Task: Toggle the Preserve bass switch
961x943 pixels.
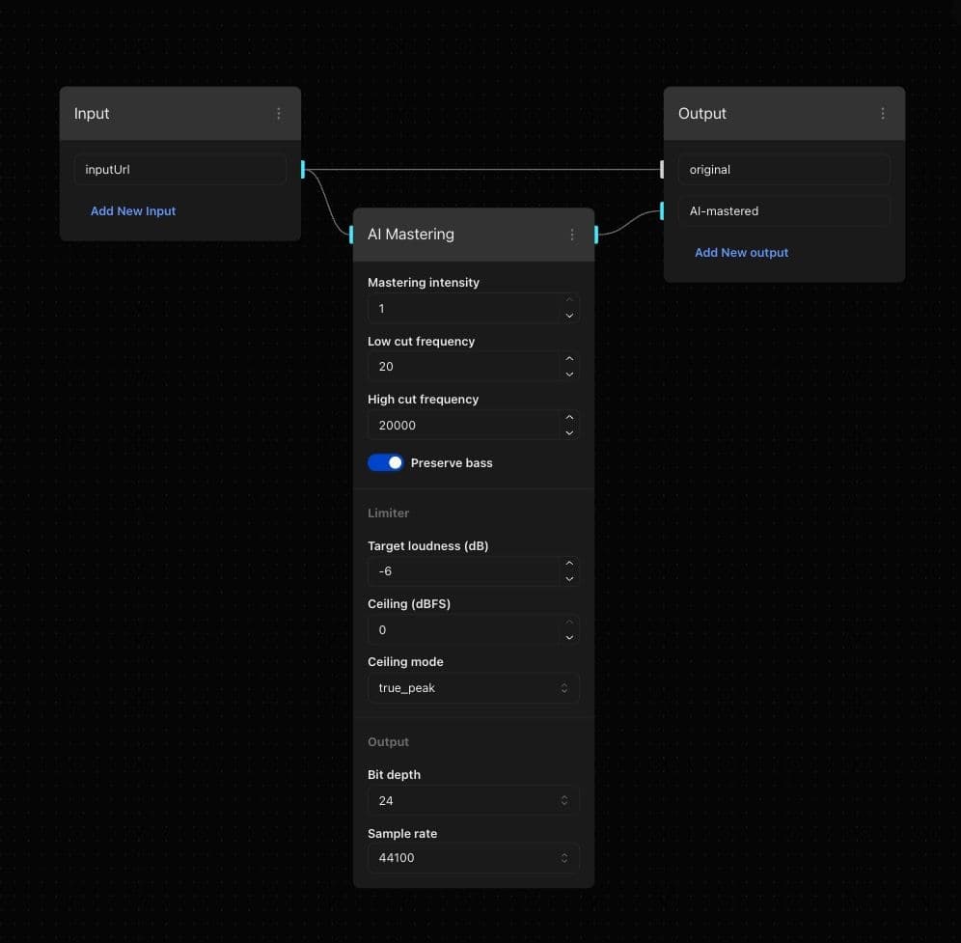Action: click(x=385, y=463)
